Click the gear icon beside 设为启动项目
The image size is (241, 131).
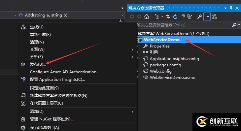coord(23,127)
